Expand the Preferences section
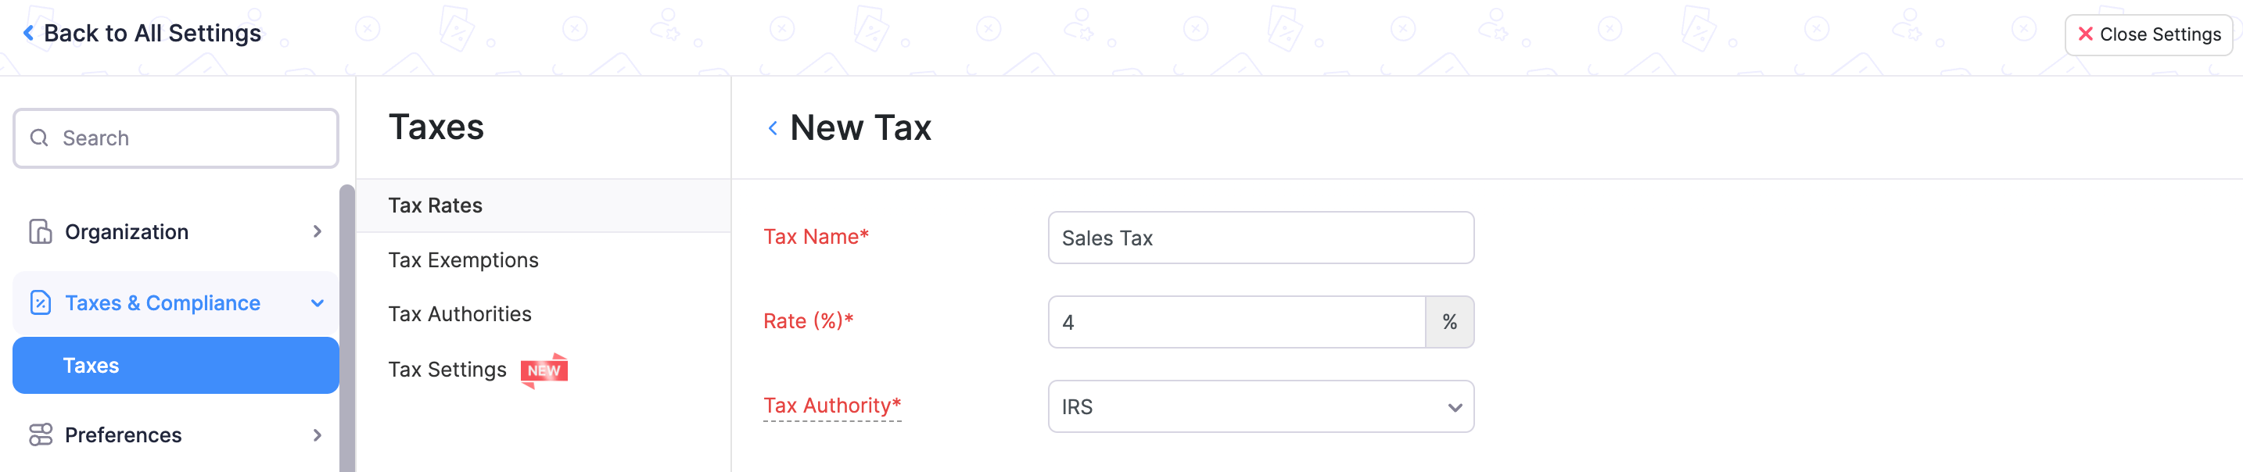This screenshot has height=472, width=2243. (317, 434)
